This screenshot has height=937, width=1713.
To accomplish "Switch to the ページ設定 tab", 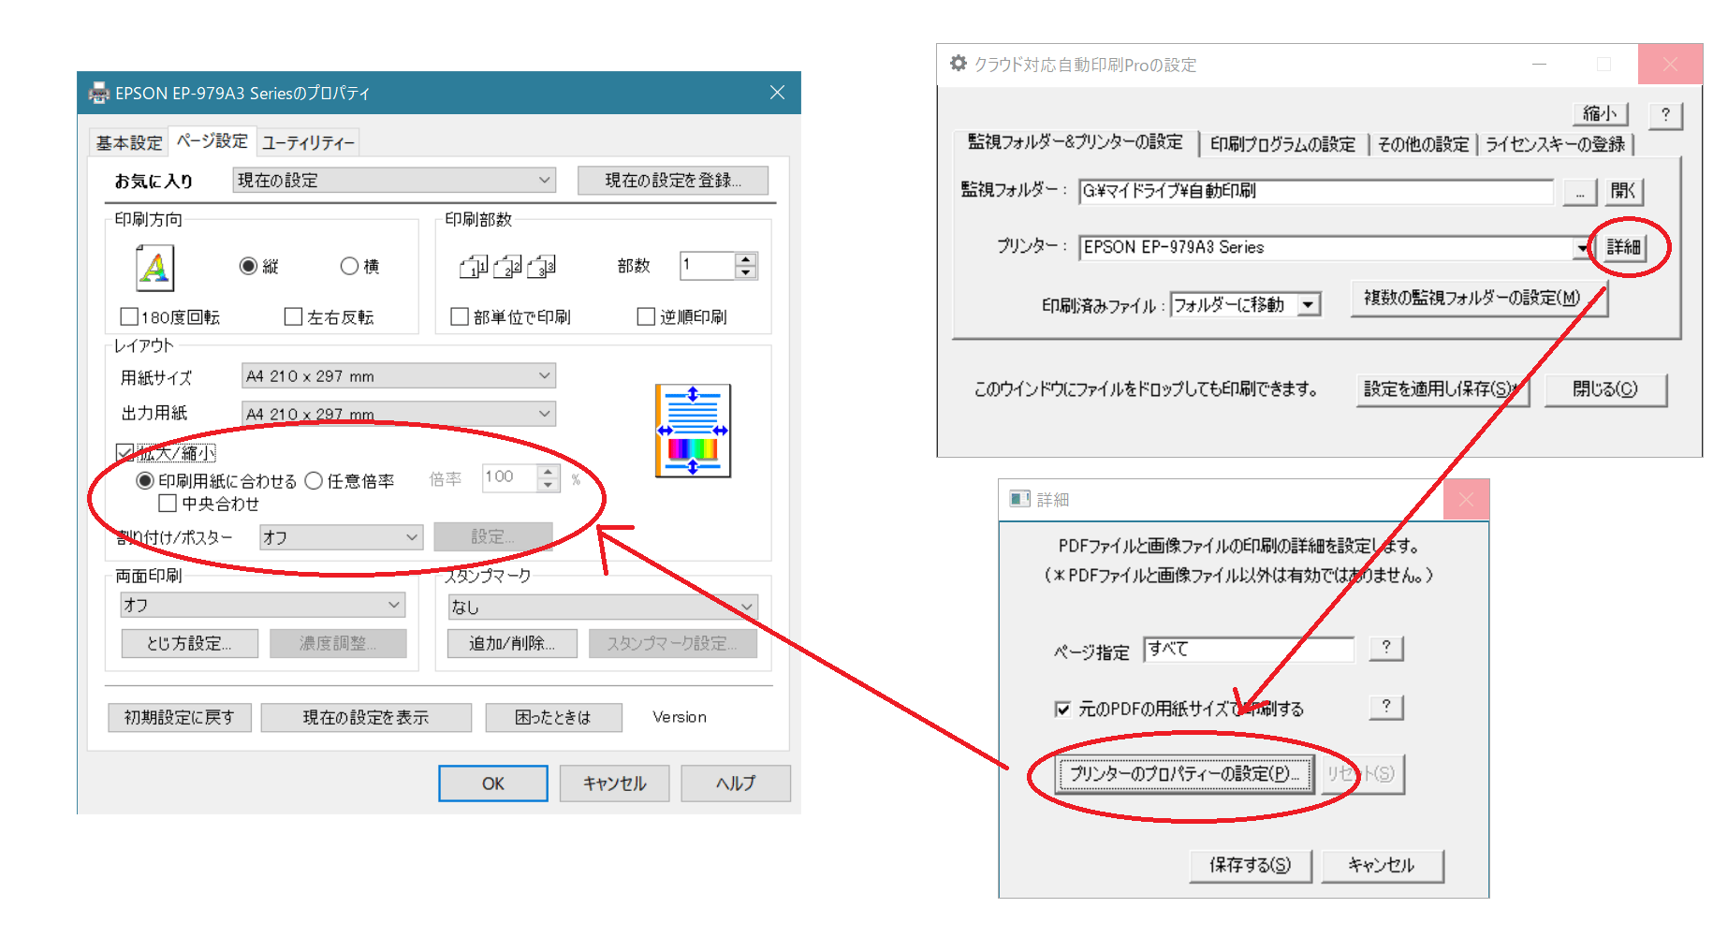I will (212, 140).
